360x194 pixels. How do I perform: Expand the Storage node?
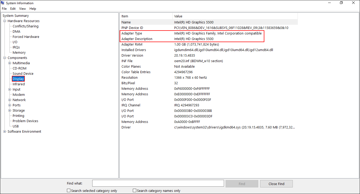click(x=10, y=111)
